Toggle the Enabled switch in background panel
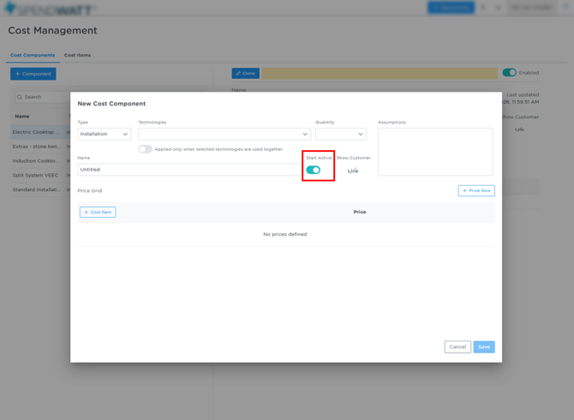 tap(509, 73)
